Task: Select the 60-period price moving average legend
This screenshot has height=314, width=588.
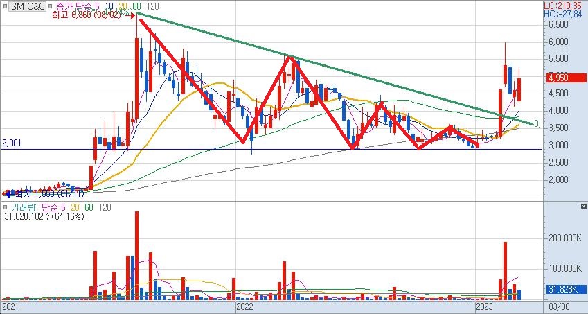Action: tap(137, 6)
